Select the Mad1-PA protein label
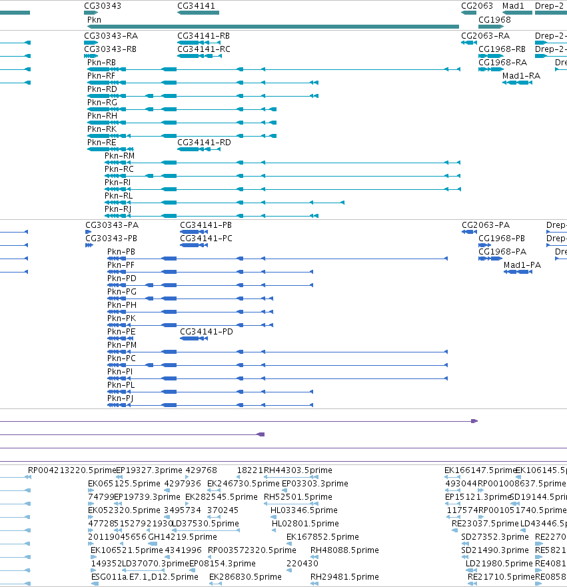Viewport: 567px width, 587px height. 522,265
